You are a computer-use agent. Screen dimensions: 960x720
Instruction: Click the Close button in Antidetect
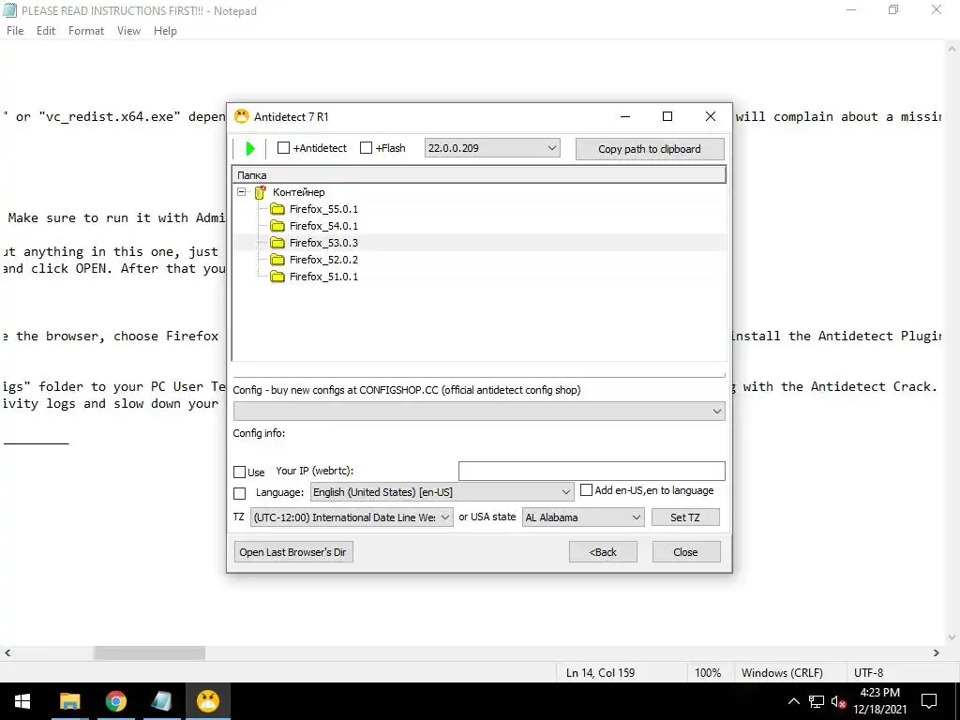tap(685, 552)
